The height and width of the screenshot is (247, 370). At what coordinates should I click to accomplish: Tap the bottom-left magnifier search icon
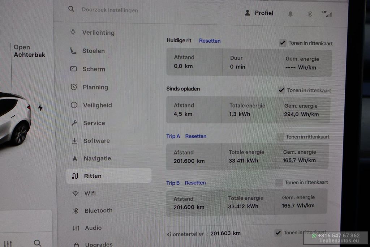click(x=38, y=243)
